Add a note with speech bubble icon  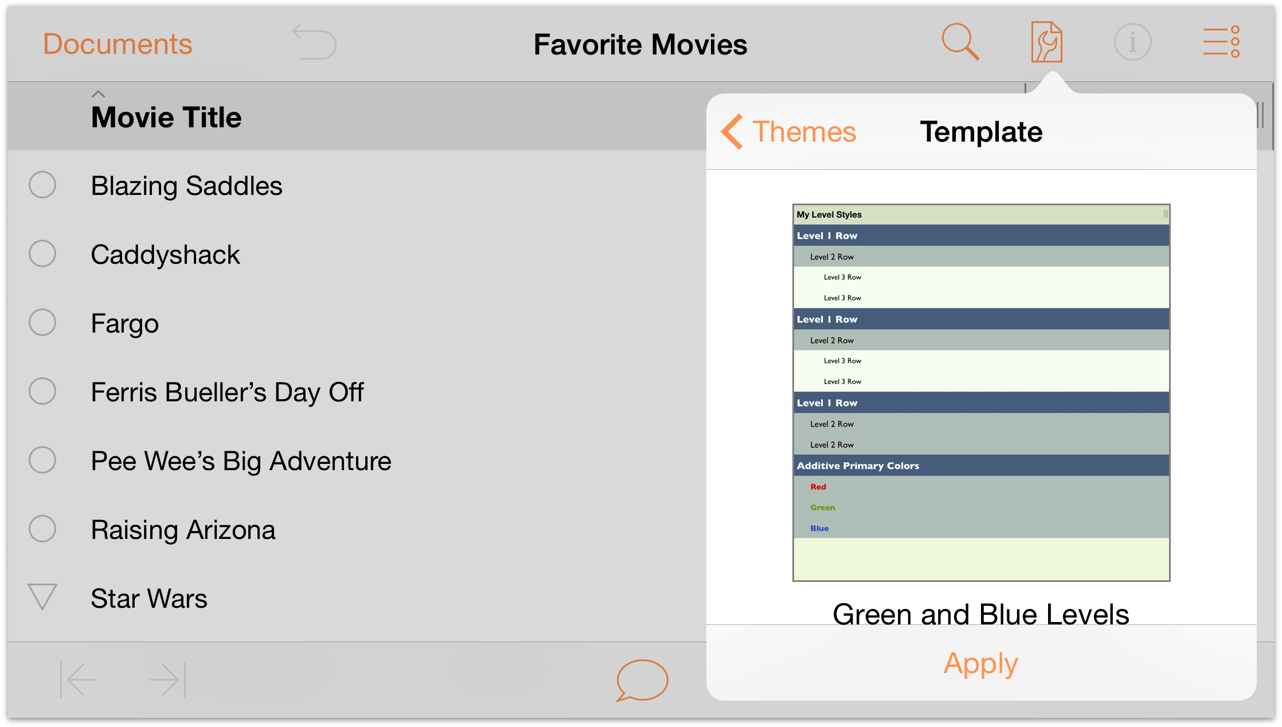642,680
